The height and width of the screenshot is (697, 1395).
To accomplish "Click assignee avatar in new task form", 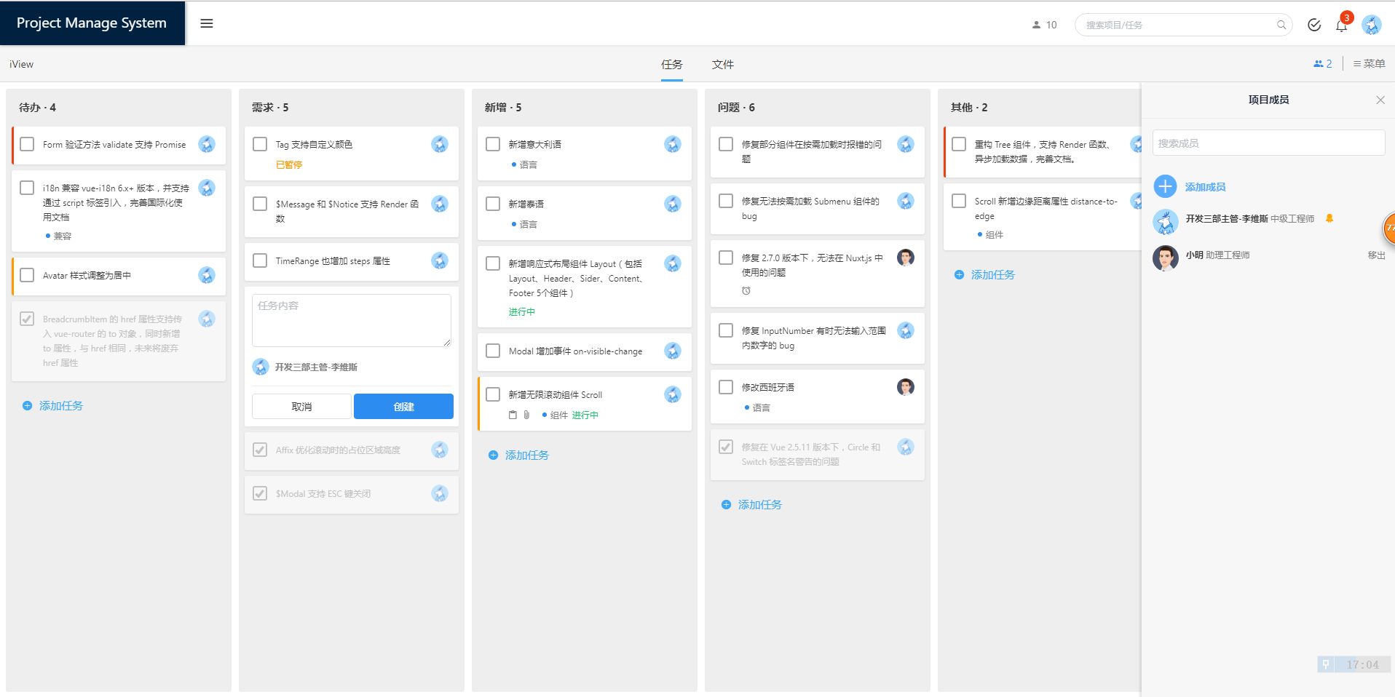I will coord(261,367).
